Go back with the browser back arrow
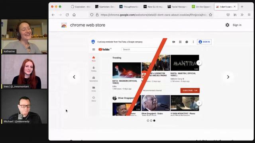Image resolution: width=255 pixels, height=143 pixels. [x=53, y=15]
